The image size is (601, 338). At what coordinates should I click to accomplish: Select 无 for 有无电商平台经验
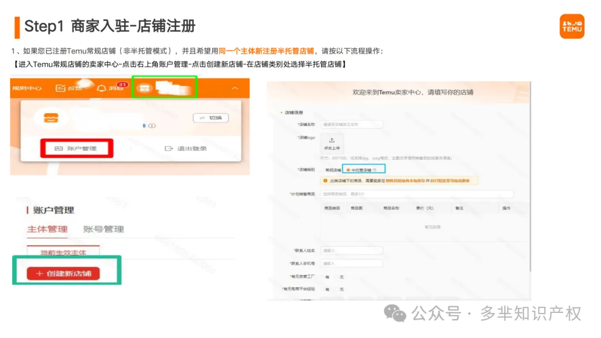pyautogui.click(x=340, y=289)
